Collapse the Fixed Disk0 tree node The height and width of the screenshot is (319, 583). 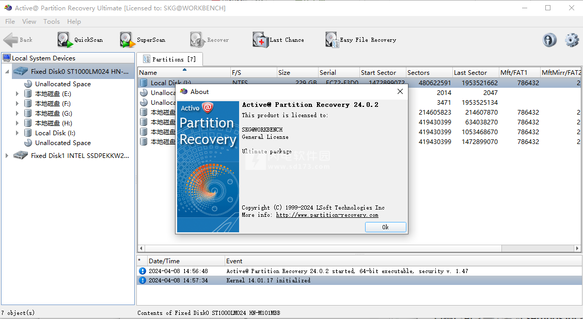coord(7,71)
